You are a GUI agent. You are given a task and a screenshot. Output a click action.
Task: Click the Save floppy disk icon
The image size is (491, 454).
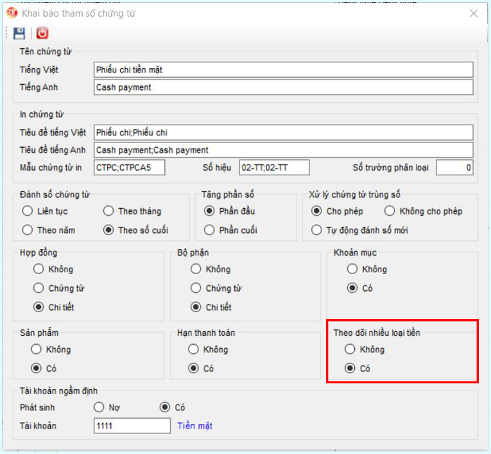(19, 33)
